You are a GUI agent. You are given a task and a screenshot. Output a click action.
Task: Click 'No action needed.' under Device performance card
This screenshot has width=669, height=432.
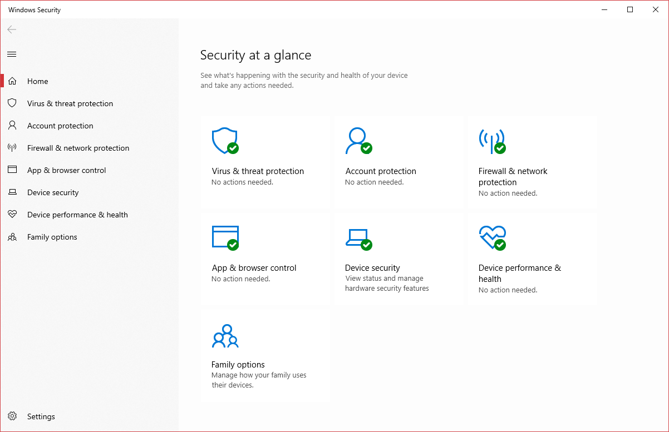(x=508, y=290)
